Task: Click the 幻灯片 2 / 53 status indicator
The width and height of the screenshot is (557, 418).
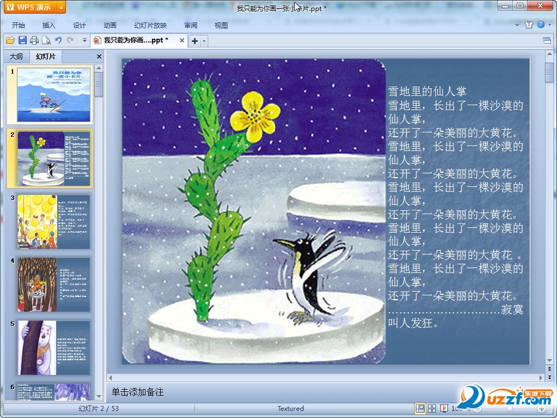Action: click(99, 409)
